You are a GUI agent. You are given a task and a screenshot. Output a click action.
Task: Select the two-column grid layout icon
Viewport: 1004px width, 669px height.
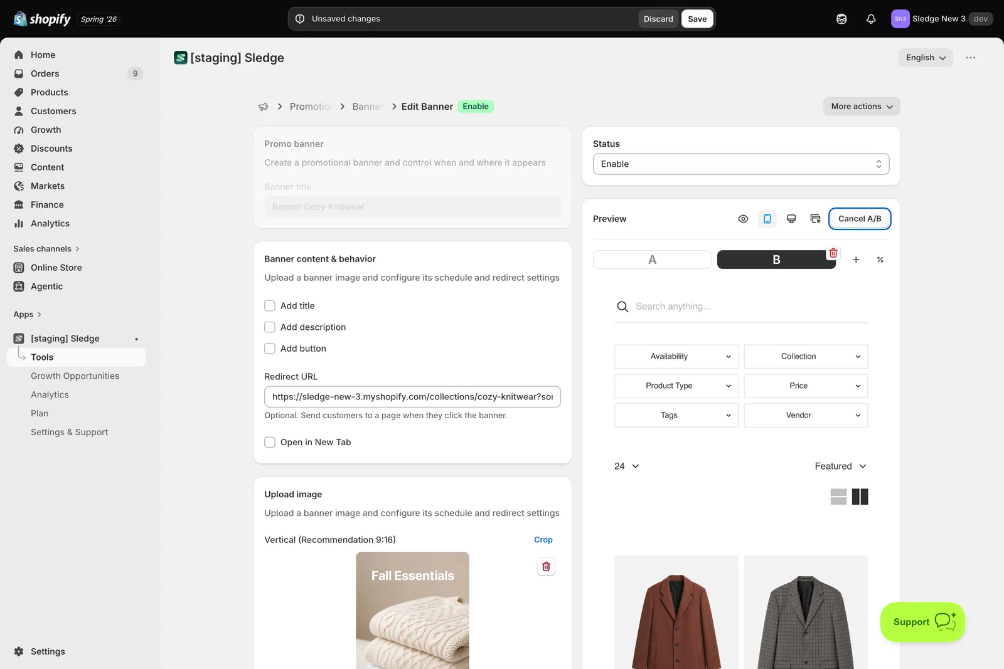(860, 497)
